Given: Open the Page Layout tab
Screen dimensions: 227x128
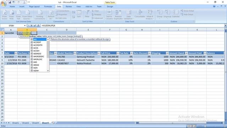Looking at the screenshot, I should point(34,6).
